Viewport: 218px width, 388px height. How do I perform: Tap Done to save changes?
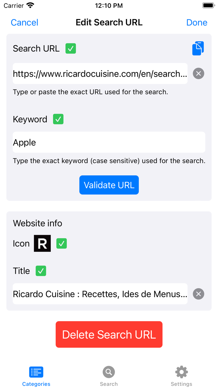pos(197,22)
